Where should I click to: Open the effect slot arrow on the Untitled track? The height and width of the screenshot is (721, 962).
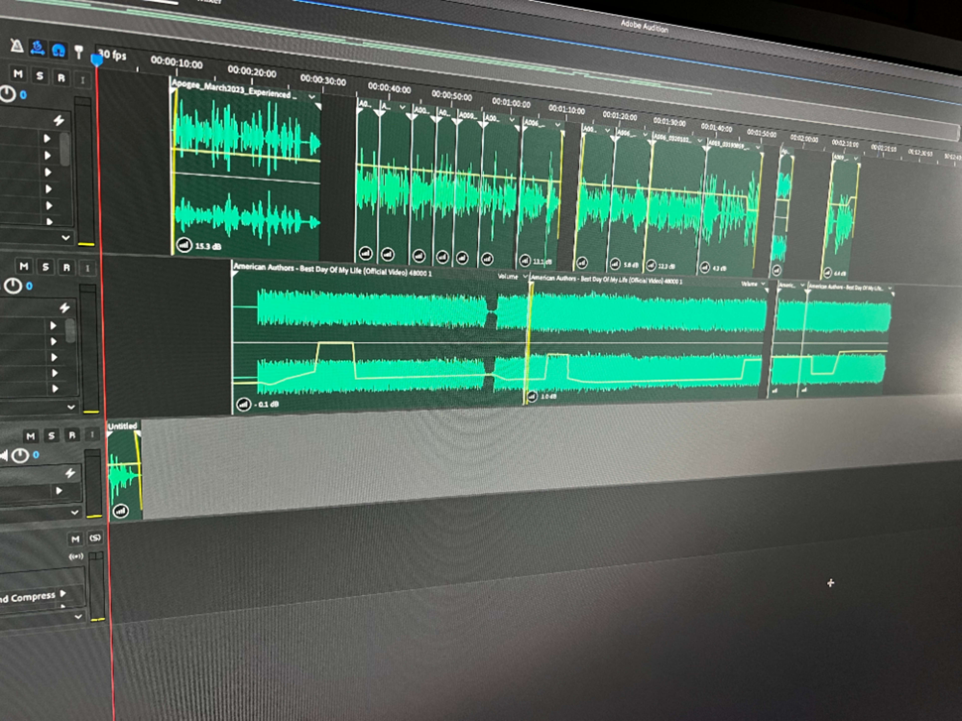59,491
